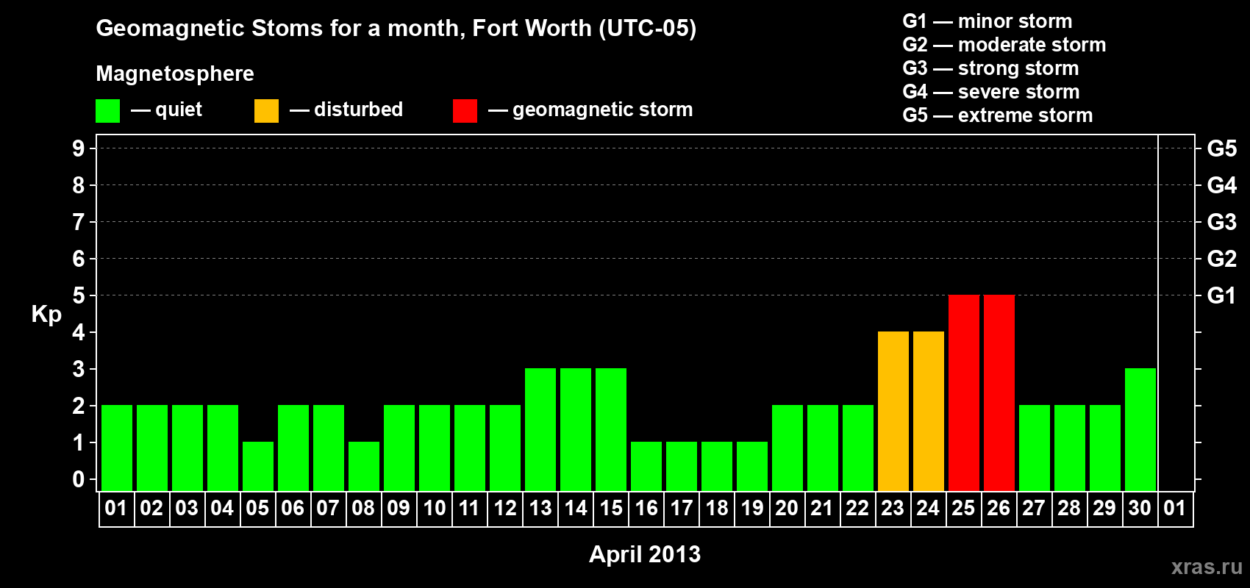Click the '— quiet' legend label

click(166, 110)
